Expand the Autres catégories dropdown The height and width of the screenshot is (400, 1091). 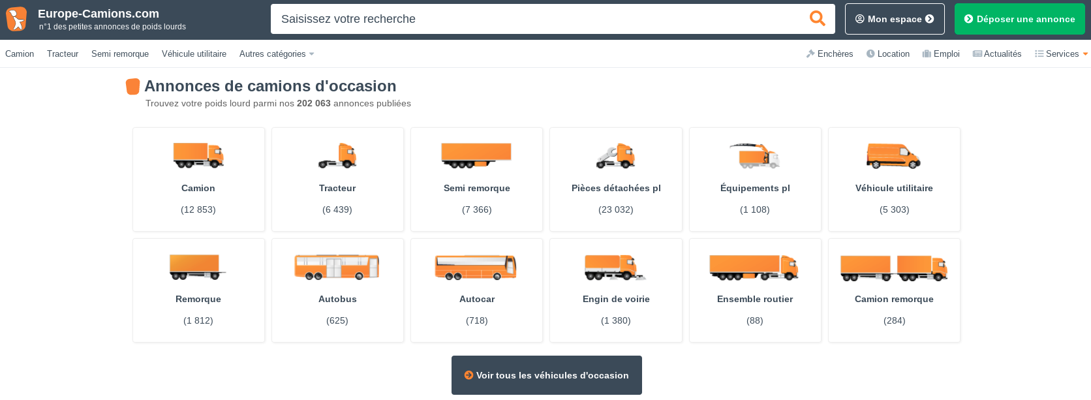point(277,54)
